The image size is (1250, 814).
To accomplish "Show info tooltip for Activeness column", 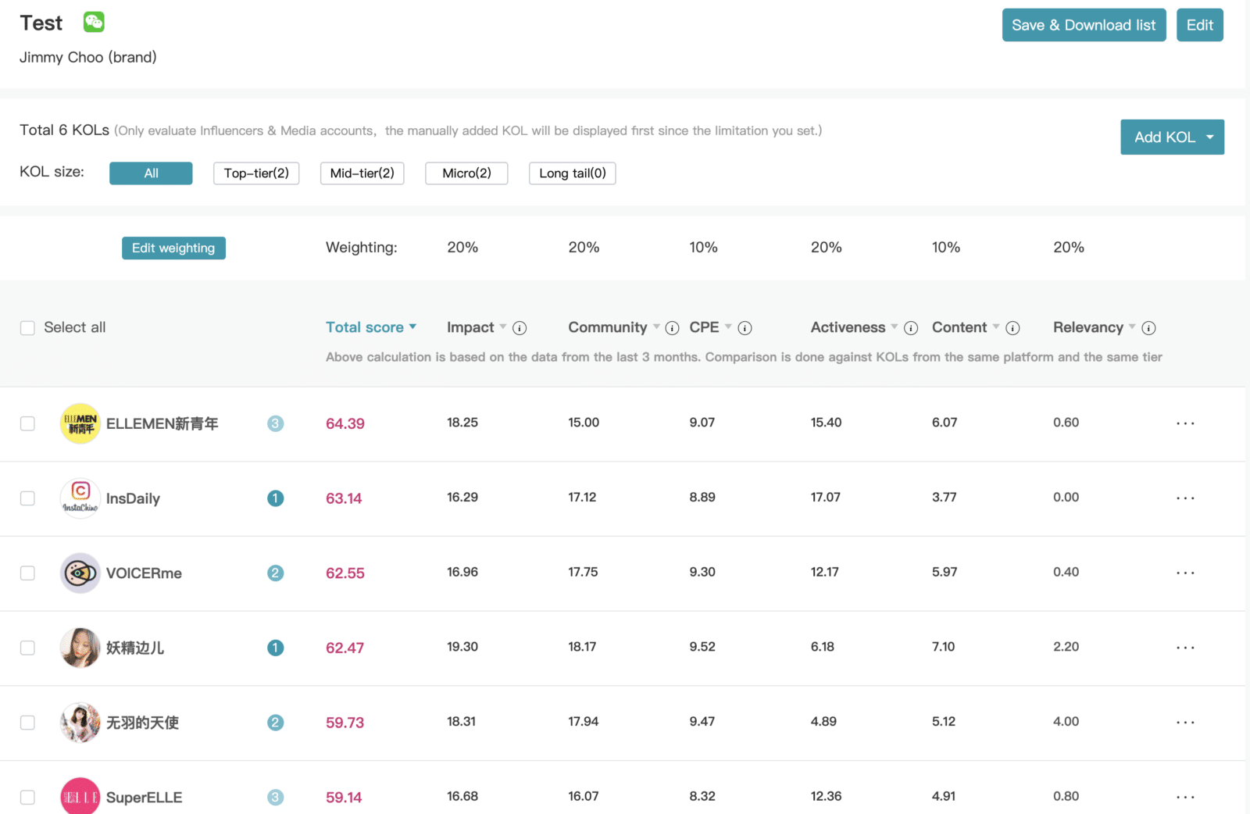I will 910,328.
